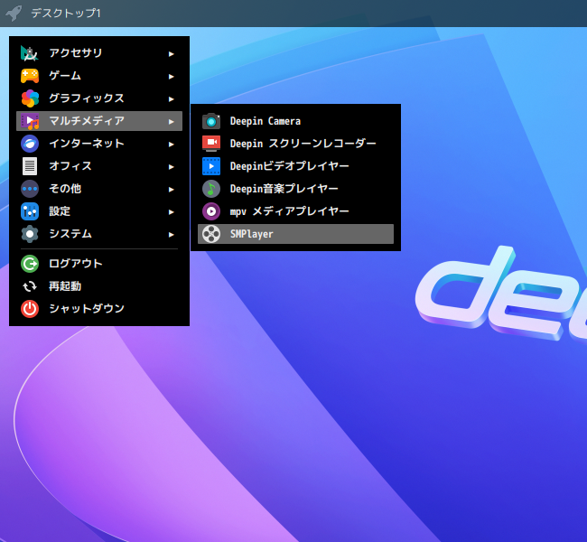This screenshot has height=542, width=587.
Task: Open the オフィス menu entry
Action: click(x=99, y=166)
